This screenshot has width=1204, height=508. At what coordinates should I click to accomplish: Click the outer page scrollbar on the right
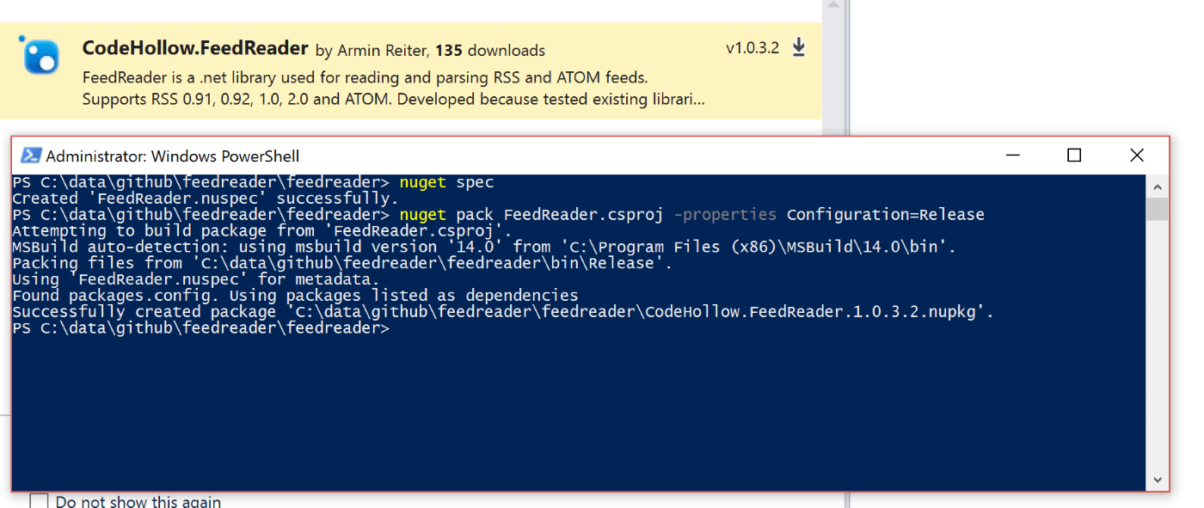[832, 69]
